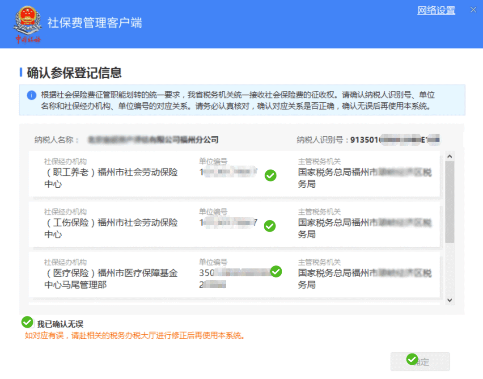Click green check for 工伤保险 unit number
This screenshot has width=483, height=379.
[x=270, y=226]
